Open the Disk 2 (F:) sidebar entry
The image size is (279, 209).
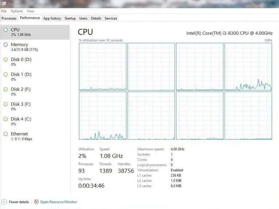point(35,91)
